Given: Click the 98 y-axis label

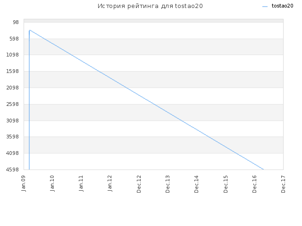Looking at the screenshot, I should point(16,22).
